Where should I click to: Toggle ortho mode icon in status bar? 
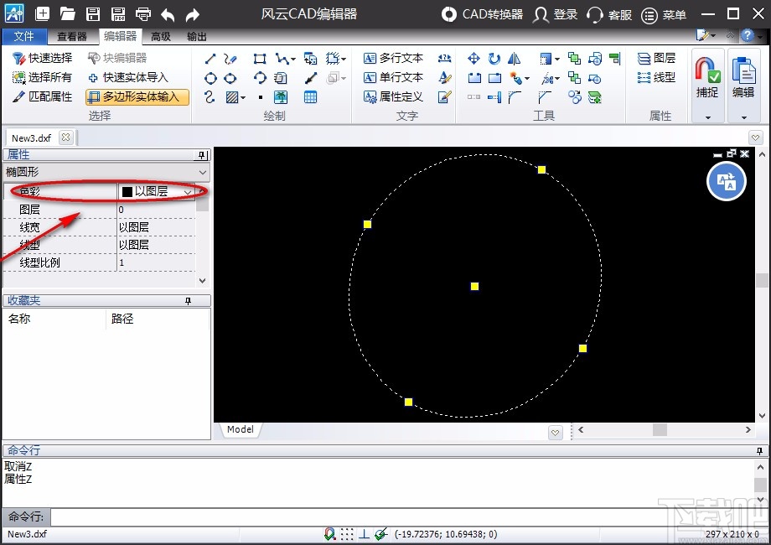[365, 534]
